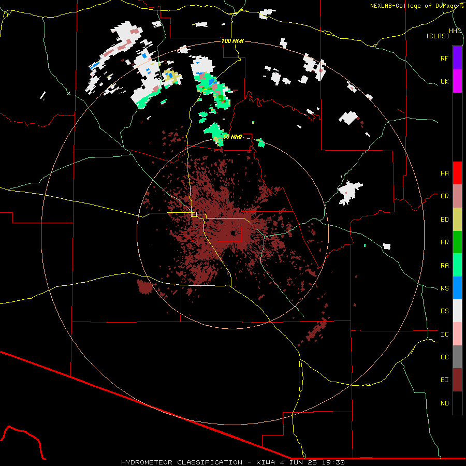Click the IC legend label

[444, 334]
